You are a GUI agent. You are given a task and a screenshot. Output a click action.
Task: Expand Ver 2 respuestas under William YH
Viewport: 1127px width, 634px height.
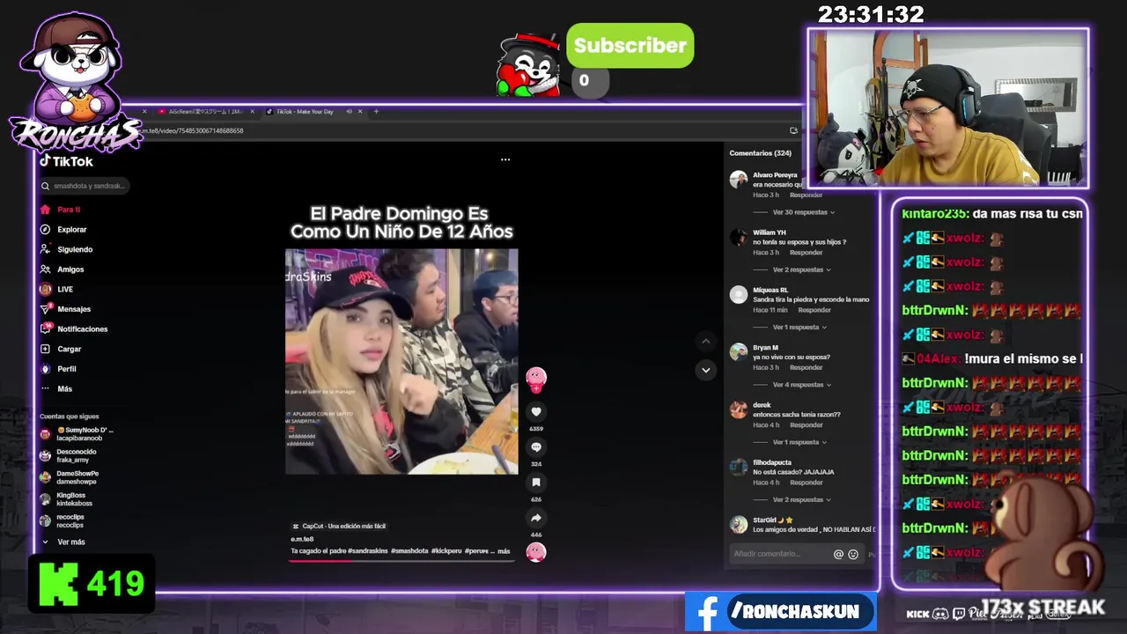click(801, 269)
